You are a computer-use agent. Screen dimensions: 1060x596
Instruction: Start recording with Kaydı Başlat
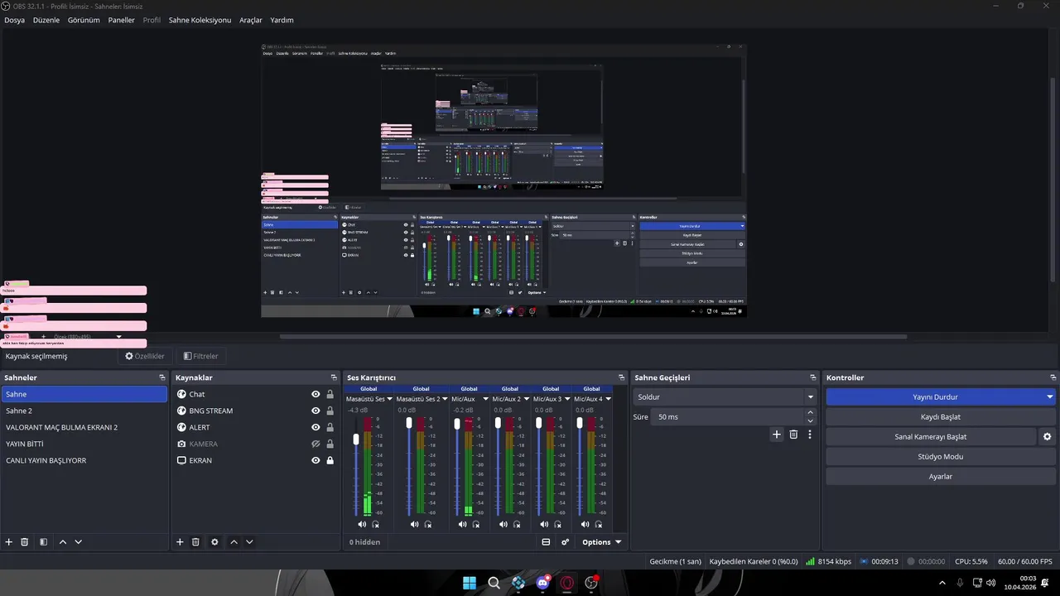coord(940,417)
